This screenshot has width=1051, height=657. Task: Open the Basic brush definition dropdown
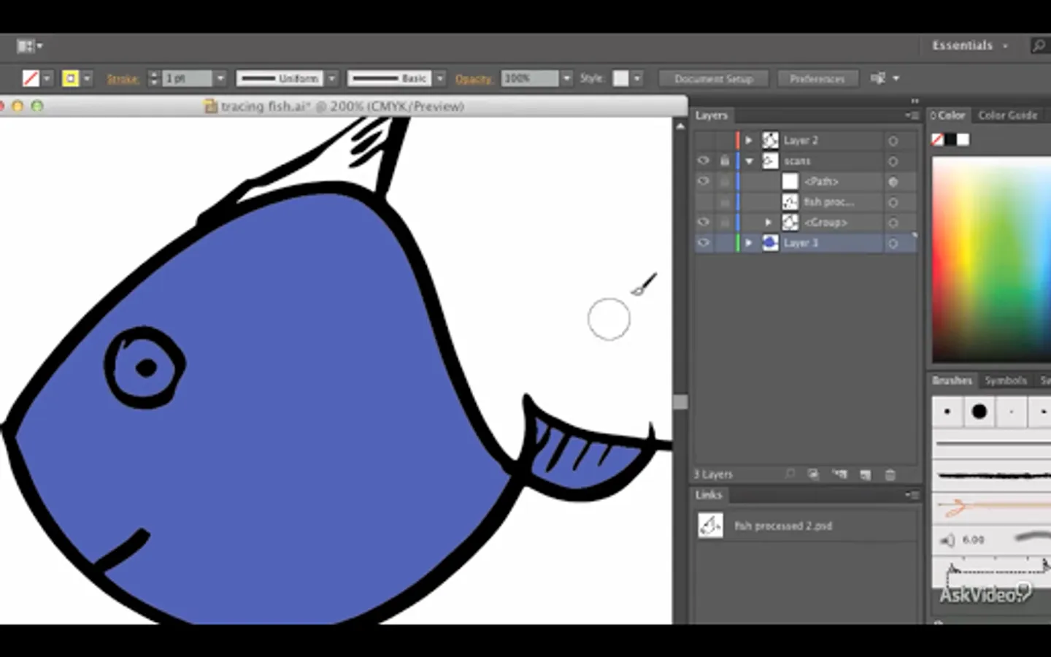(439, 78)
